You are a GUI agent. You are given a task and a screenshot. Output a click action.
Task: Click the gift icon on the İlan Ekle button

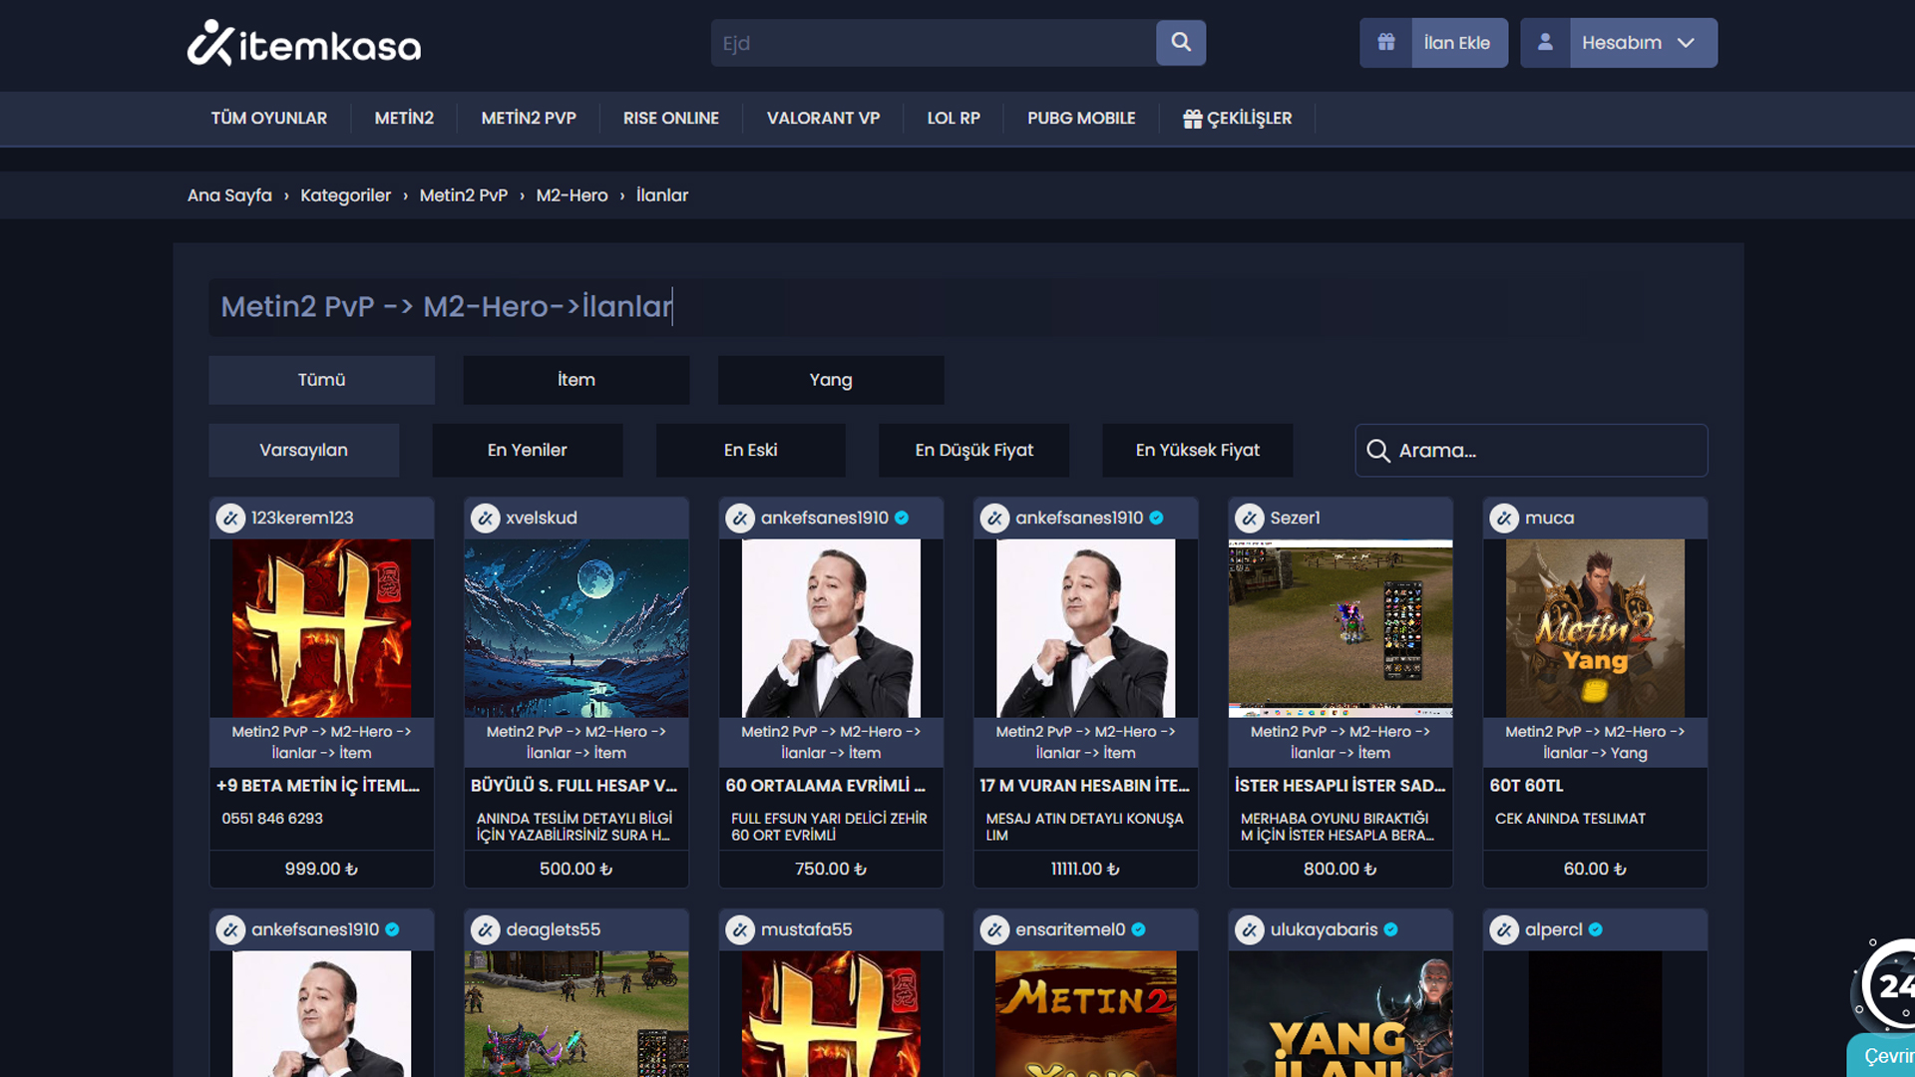click(x=1385, y=43)
